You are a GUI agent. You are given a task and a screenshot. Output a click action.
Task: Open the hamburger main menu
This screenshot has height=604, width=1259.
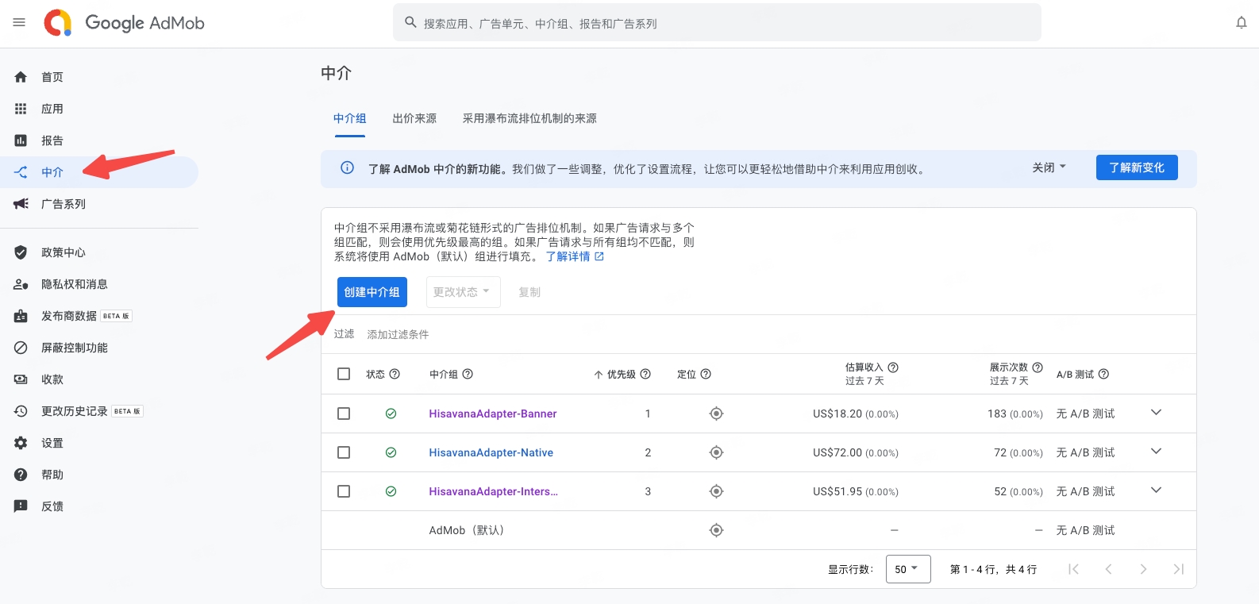(19, 22)
